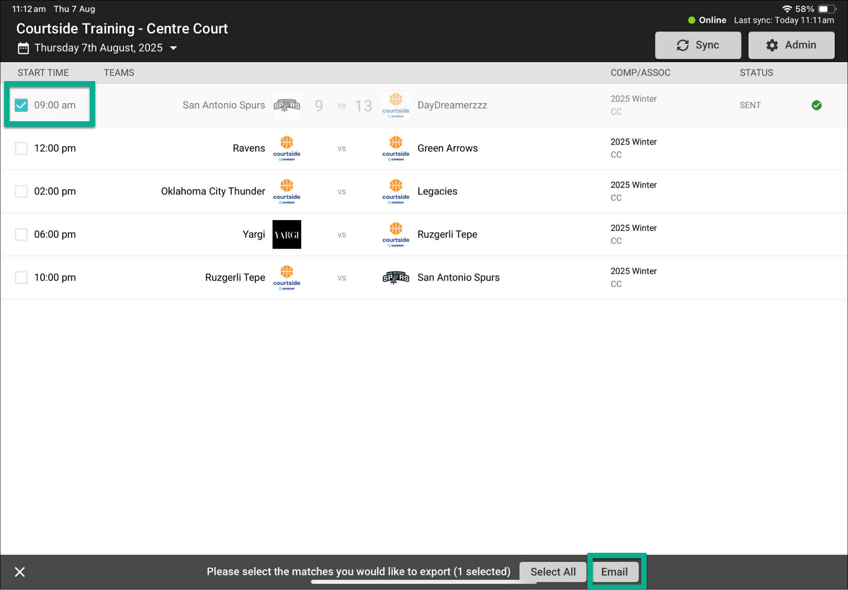848x590 pixels.
Task: Click the Yargi team logo
Action: (287, 235)
